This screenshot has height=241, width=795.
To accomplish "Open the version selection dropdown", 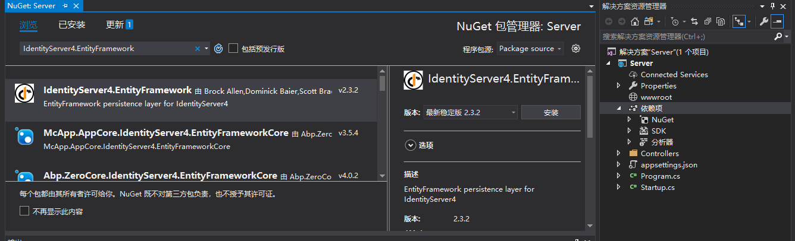I will 470,112.
